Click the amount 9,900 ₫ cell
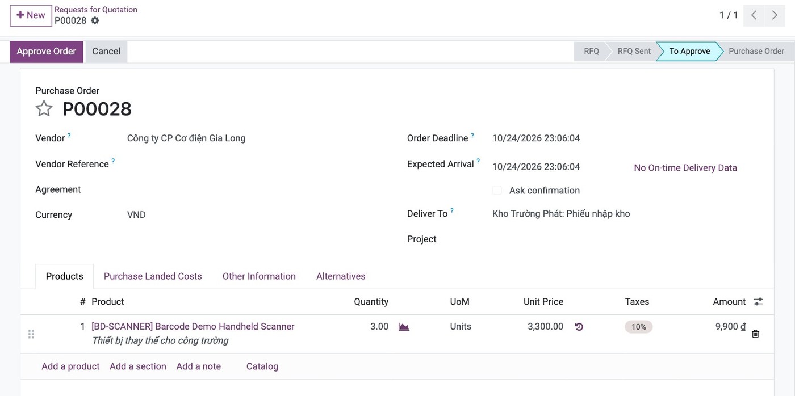The image size is (795, 396). coord(730,327)
